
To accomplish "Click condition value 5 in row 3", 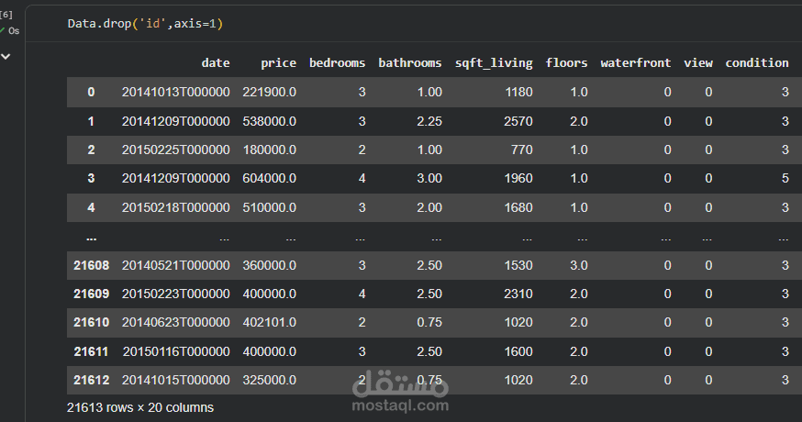I will 785,179.
